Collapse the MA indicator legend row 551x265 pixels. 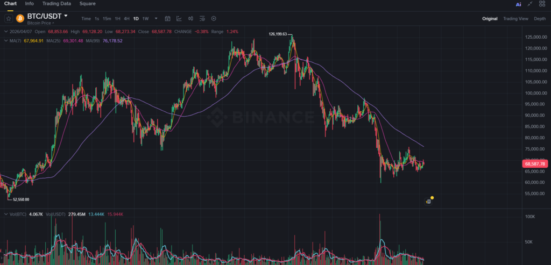click(5, 40)
